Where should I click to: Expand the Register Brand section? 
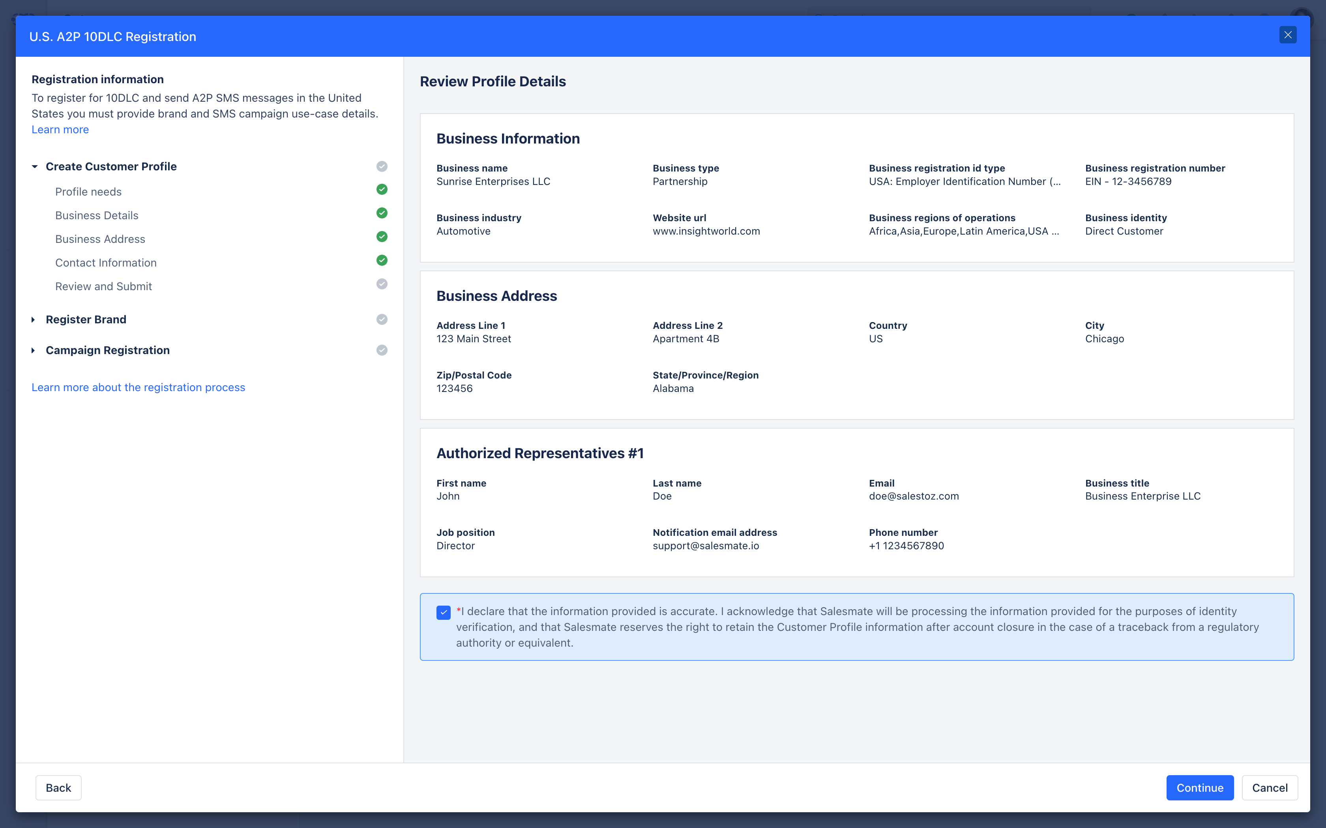pos(34,319)
